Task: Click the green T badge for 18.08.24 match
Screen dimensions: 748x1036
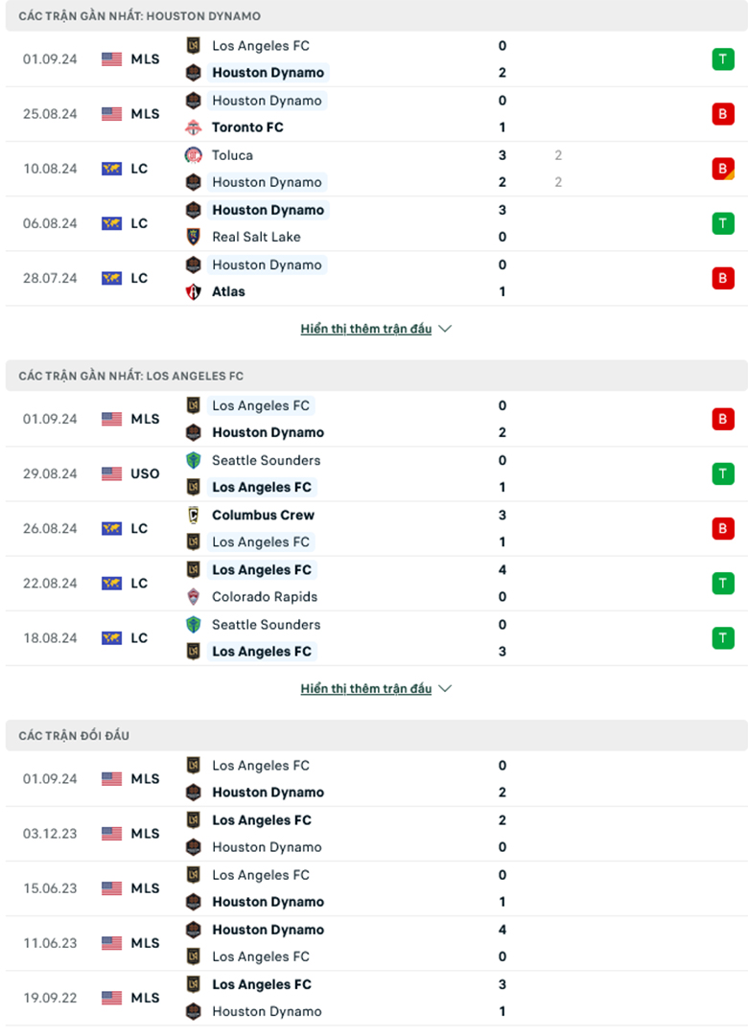Action: (x=722, y=637)
